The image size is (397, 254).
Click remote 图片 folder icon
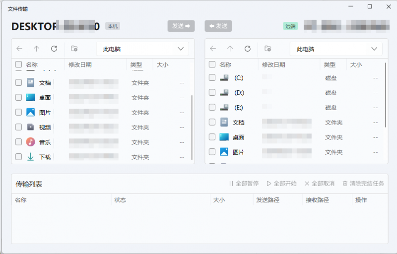tap(224, 152)
